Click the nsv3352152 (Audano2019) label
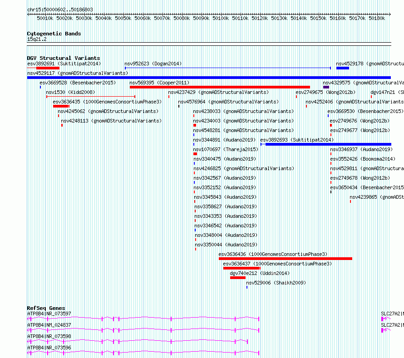This screenshot has width=404, height=358. tap(225, 187)
